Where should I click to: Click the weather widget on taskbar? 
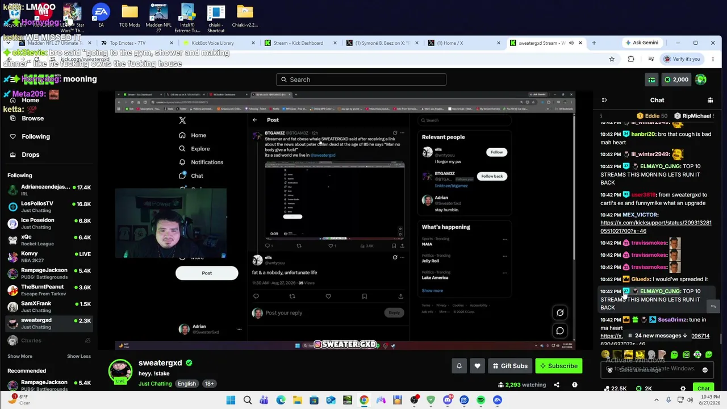[19, 399]
